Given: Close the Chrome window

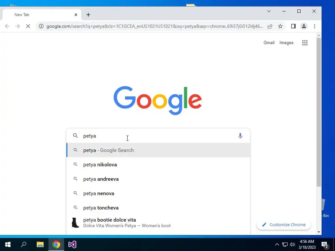Looking at the screenshot, I should [x=314, y=11].
